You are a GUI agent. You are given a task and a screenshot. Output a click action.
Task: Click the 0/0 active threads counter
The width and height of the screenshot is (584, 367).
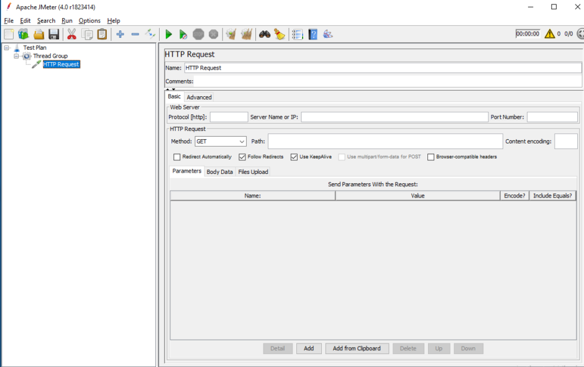click(568, 34)
